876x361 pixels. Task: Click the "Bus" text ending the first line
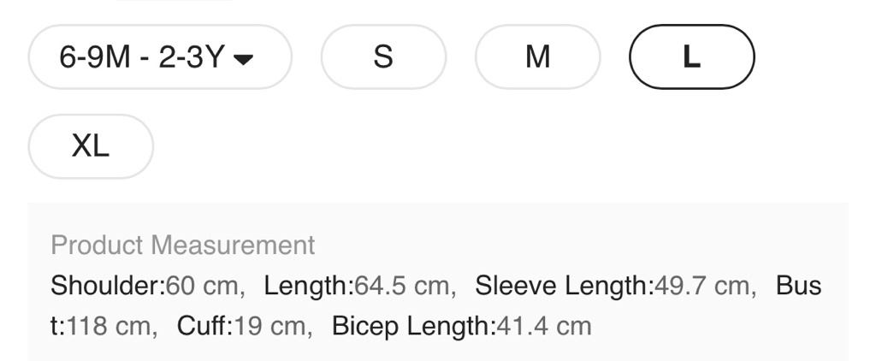click(798, 286)
